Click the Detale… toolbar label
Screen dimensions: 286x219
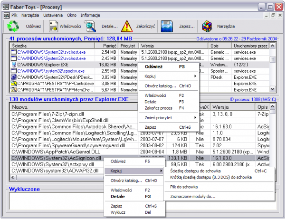coord(110,27)
